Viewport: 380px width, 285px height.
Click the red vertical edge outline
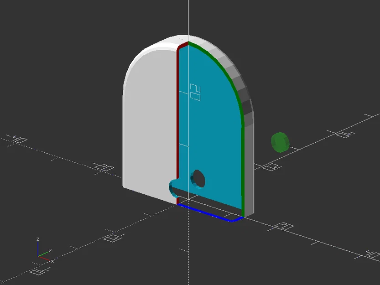[178, 114]
